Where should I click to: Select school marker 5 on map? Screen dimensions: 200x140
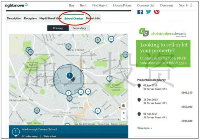coord(69,98)
